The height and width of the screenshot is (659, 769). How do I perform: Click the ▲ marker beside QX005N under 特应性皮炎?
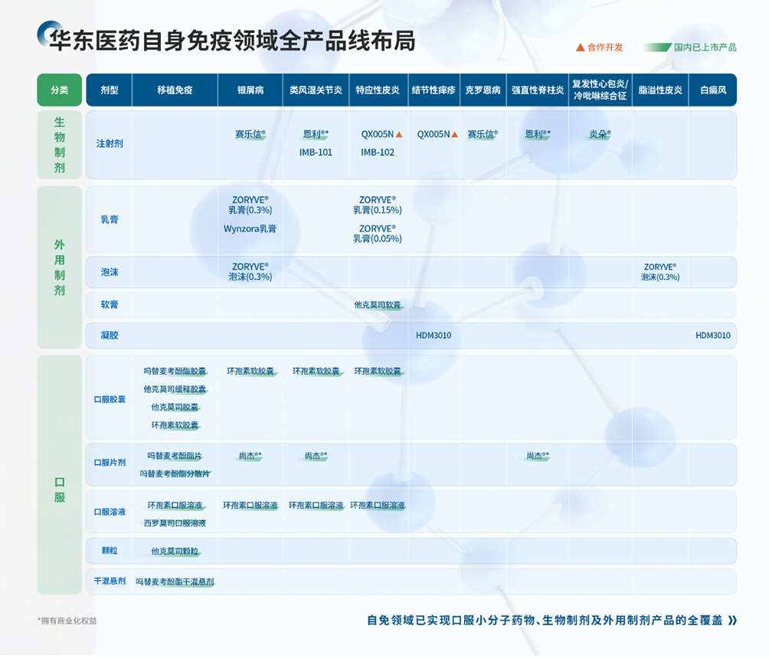pos(399,133)
